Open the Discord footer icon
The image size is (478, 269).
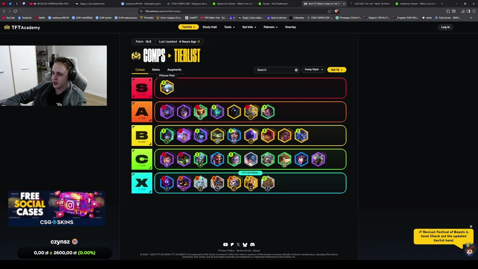tap(252, 245)
